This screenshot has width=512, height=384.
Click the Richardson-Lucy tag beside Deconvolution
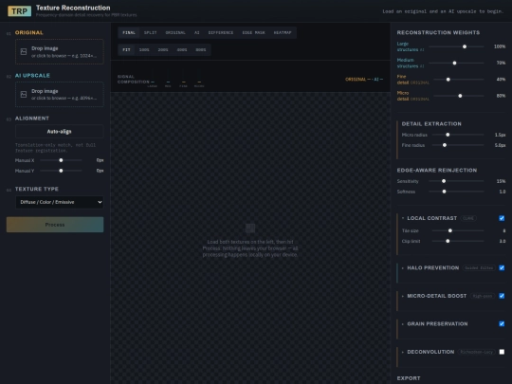coord(476,352)
